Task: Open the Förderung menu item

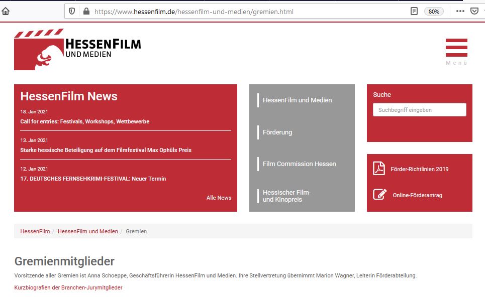Action: click(277, 132)
